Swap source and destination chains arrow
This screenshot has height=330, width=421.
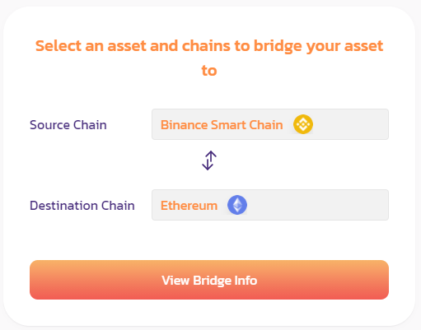coord(209,160)
